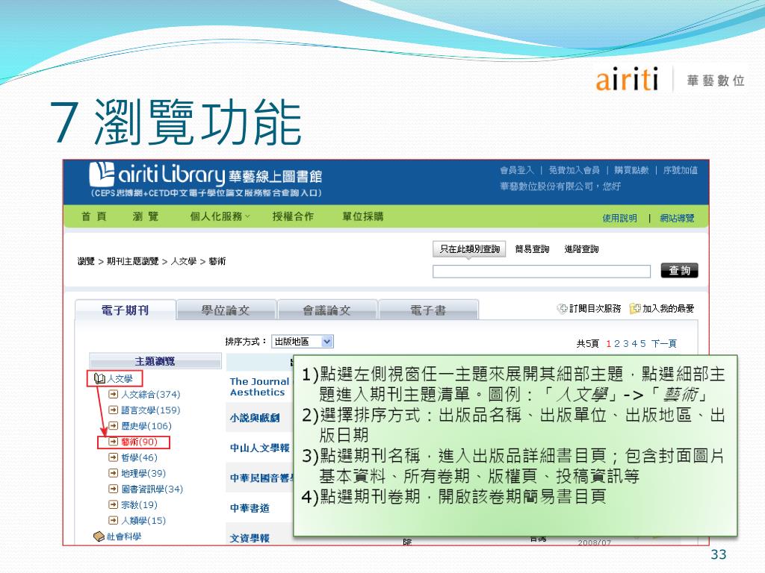Click 會員登入 link
This screenshot has width=765, height=573.
(x=517, y=170)
